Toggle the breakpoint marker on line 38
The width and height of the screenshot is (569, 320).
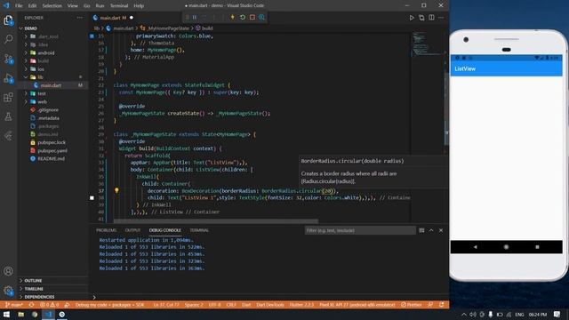92,197
